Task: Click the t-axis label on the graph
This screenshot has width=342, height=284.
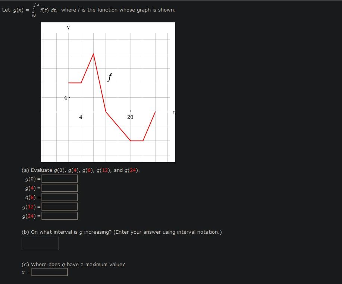Action: pyautogui.click(x=173, y=112)
